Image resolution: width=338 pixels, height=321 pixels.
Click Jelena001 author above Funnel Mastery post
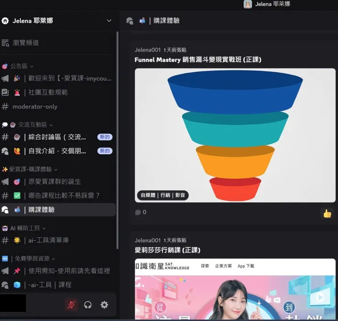tap(148, 50)
